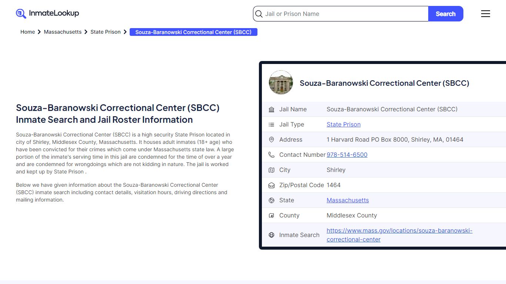This screenshot has height=284, width=506.
Task: Click the card title Souza-Baranowski Correctional Center
Action: tap(384, 83)
